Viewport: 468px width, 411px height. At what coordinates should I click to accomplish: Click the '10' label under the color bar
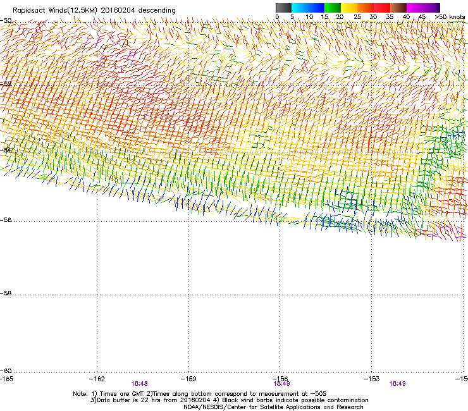point(309,17)
